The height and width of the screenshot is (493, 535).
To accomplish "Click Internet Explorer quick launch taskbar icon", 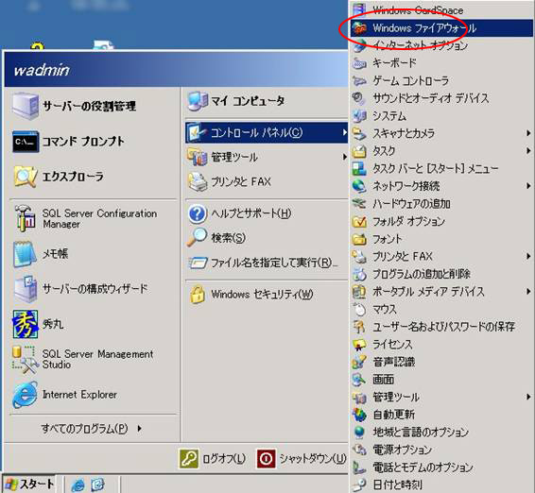I will (x=78, y=484).
